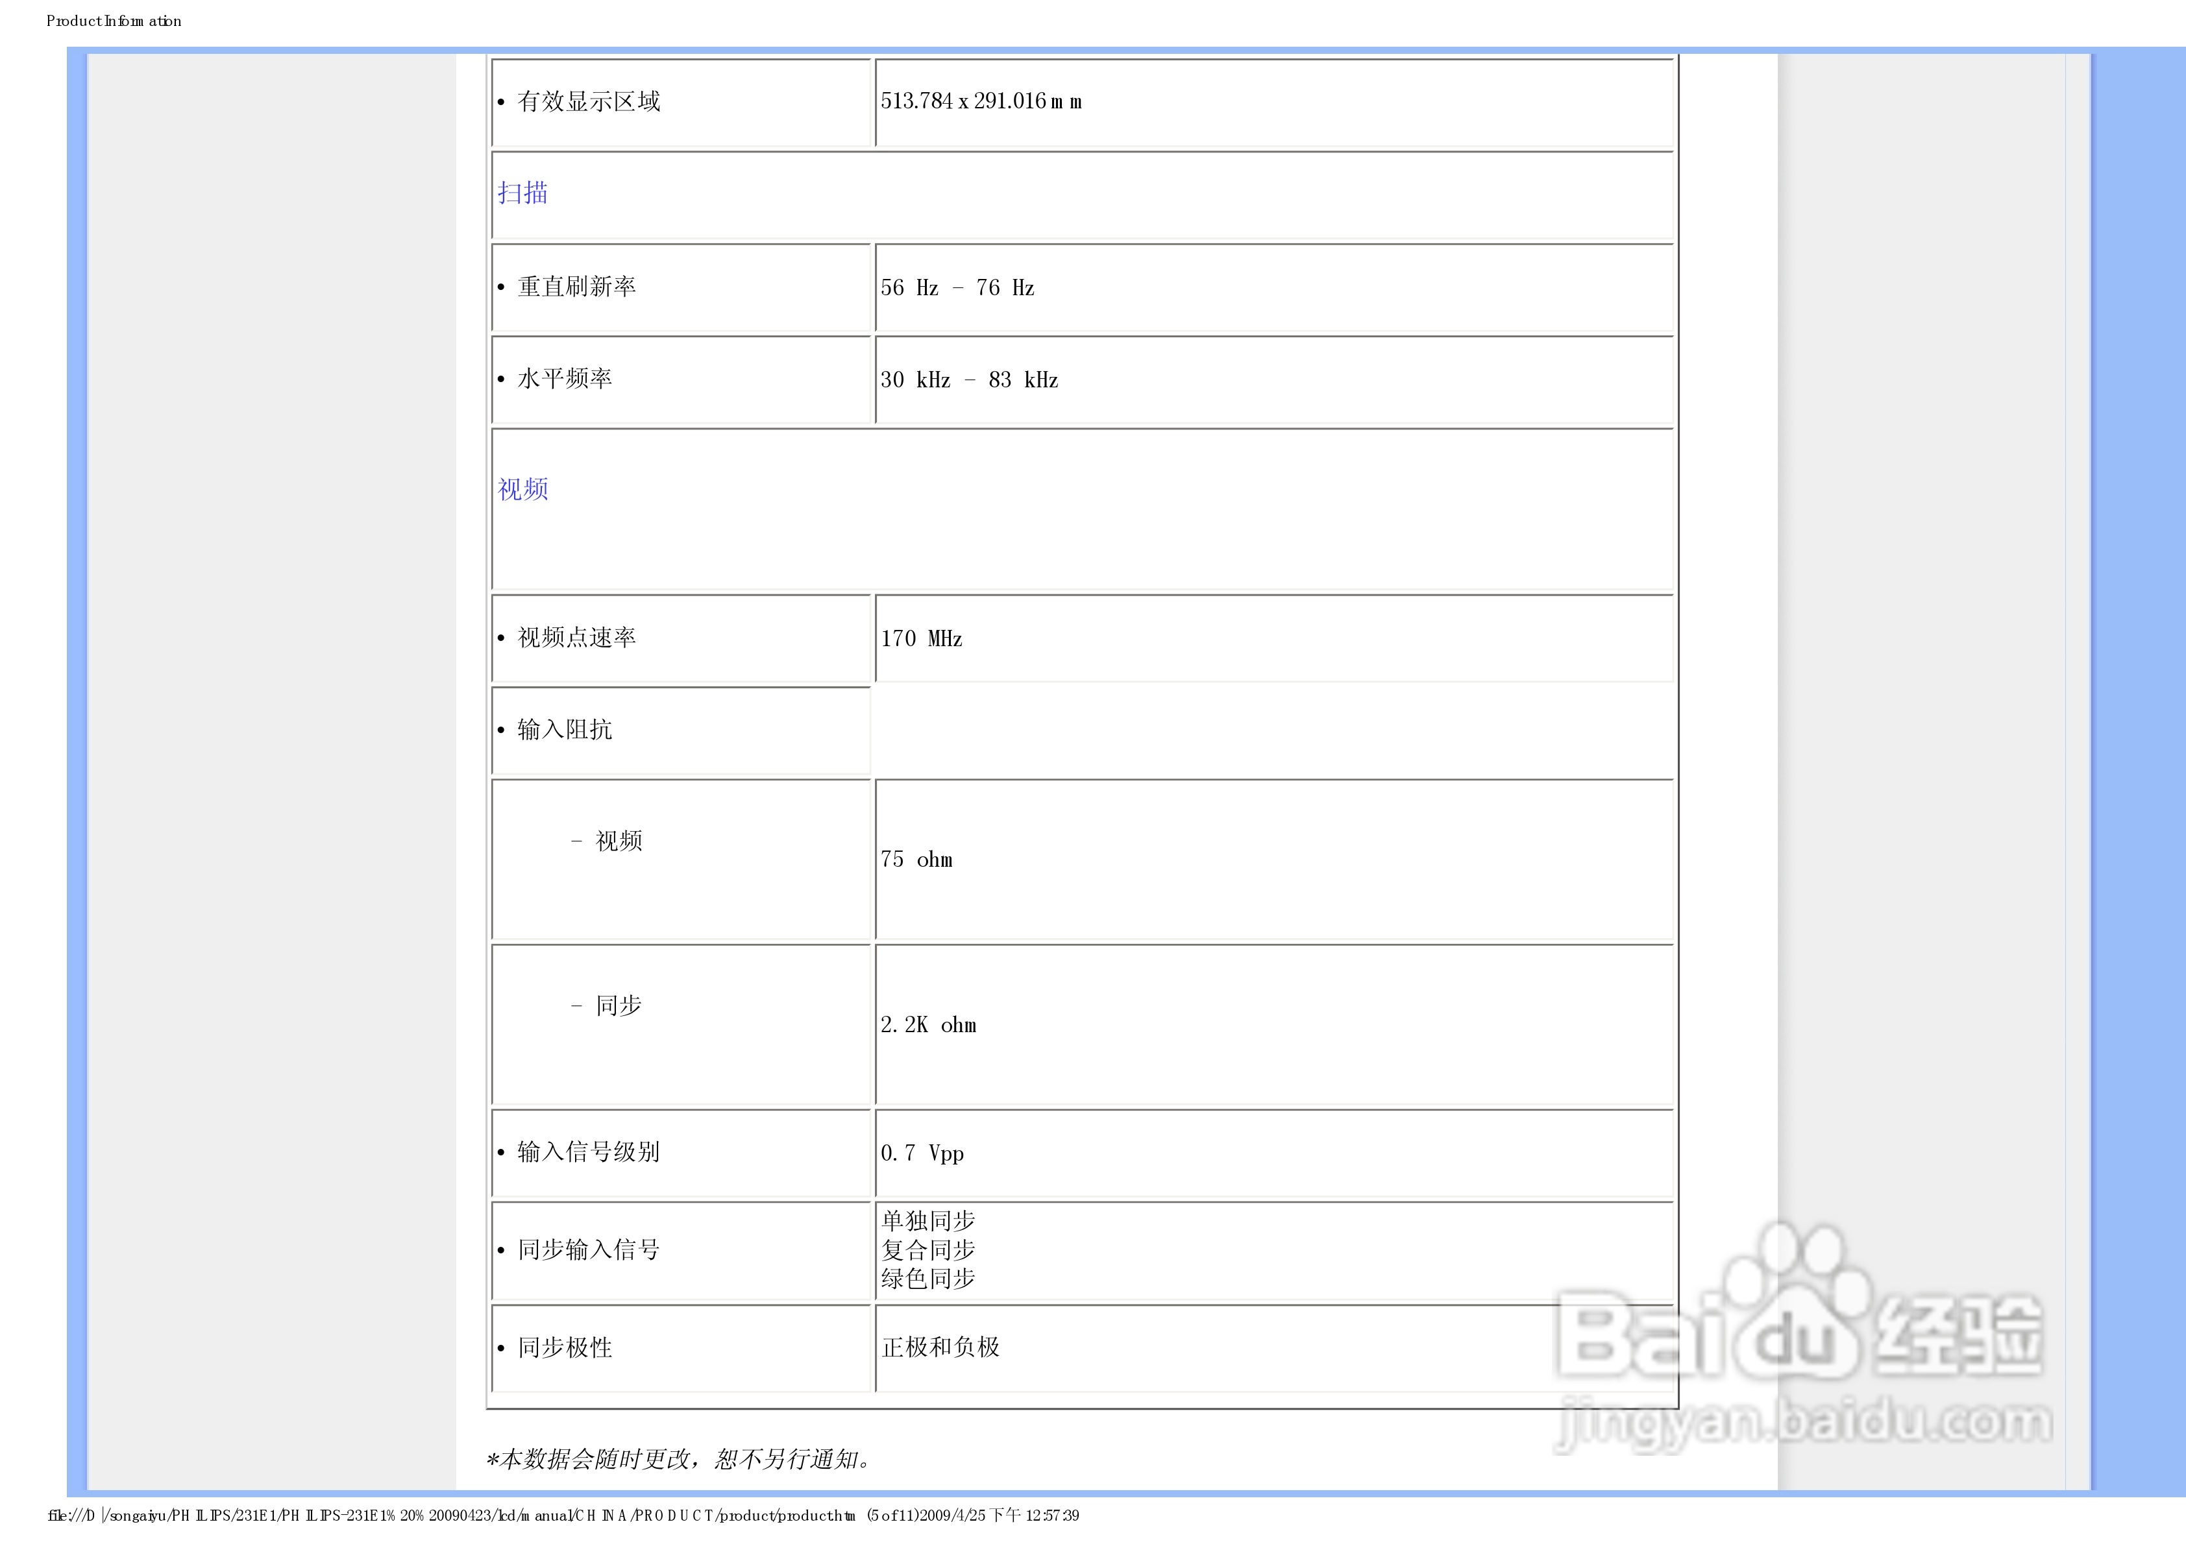
Task: Click the file path footer text
Action: pos(561,1515)
